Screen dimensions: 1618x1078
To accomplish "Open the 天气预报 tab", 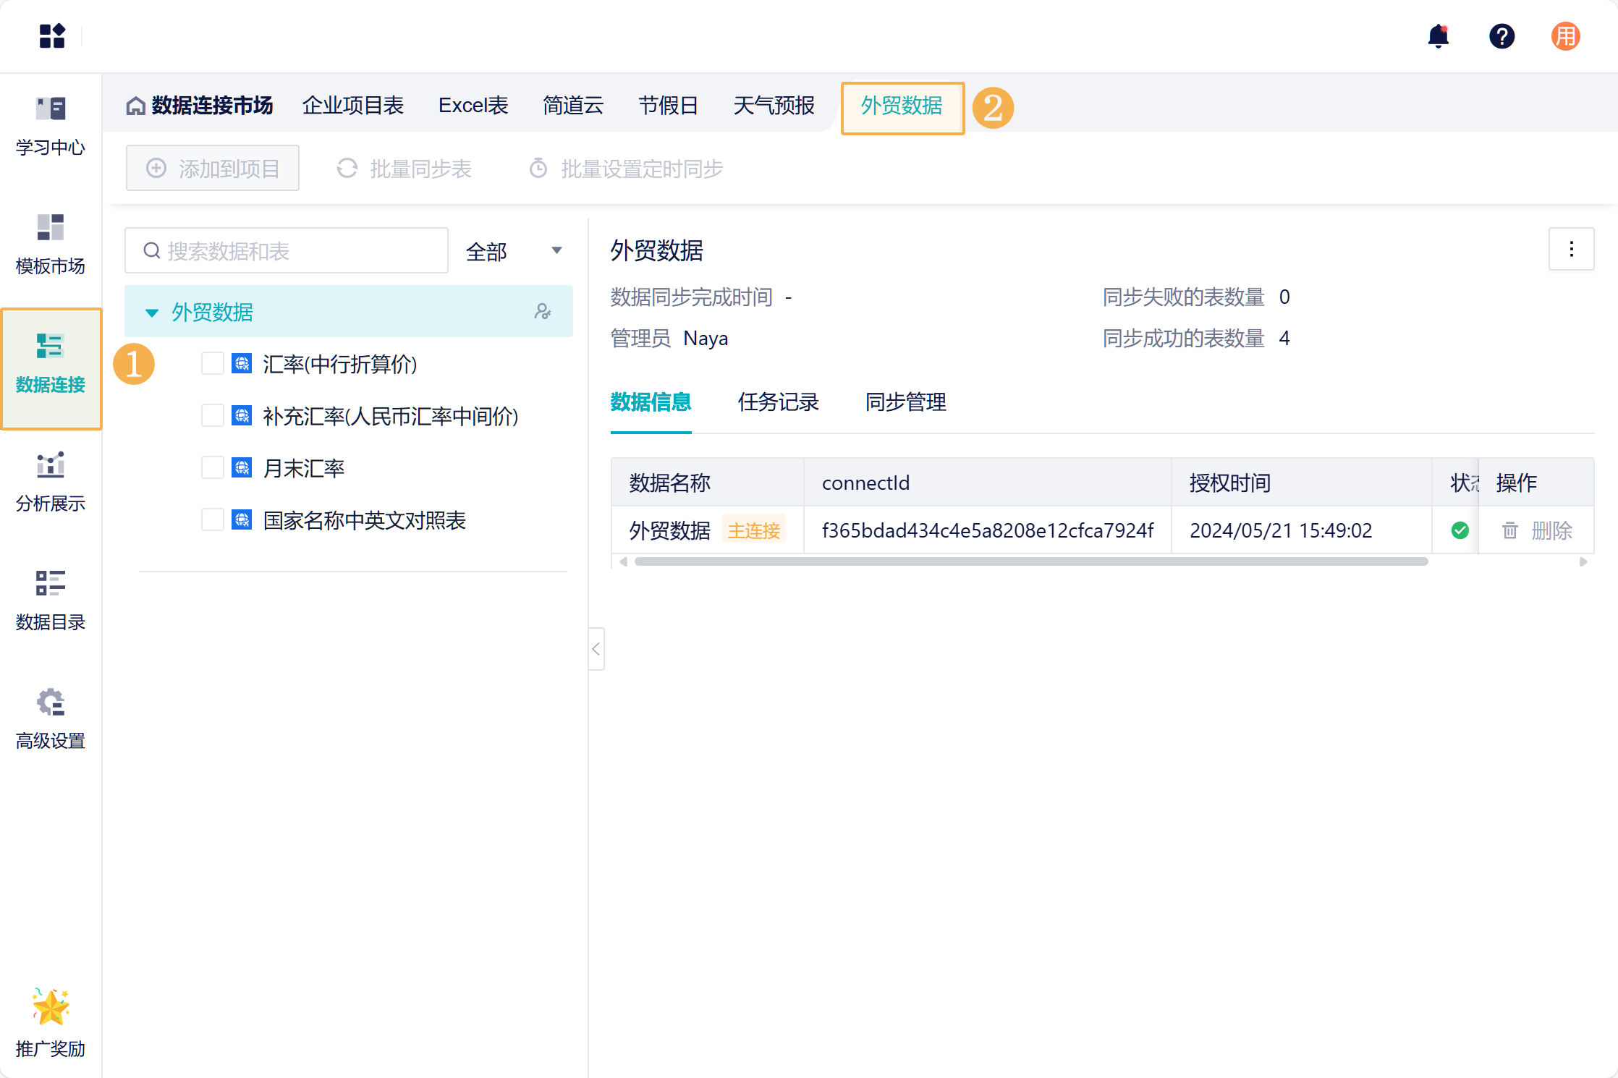I will point(774,106).
